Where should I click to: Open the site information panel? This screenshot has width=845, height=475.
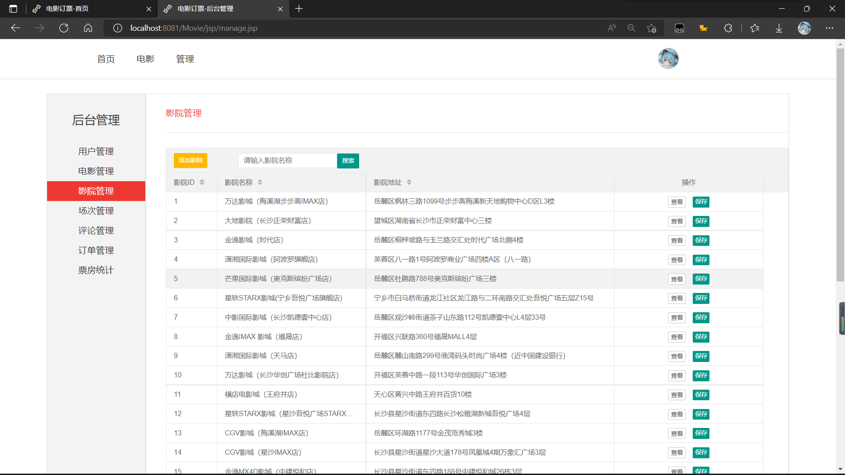click(x=118, y=28)
